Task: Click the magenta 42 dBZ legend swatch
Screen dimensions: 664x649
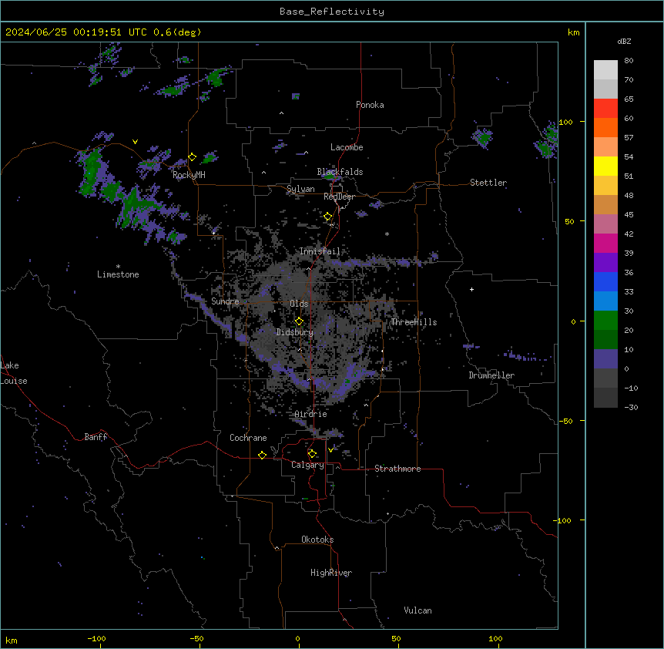Action: pos(605,243)
